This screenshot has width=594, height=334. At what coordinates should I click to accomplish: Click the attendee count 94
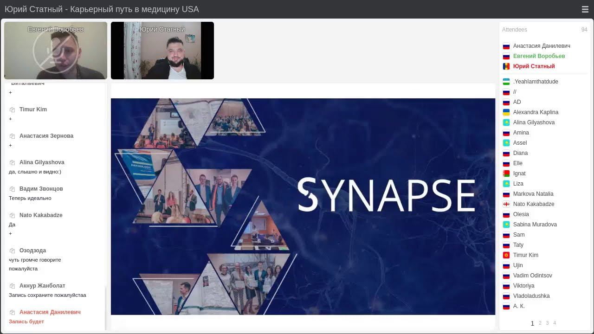(584, 30)
